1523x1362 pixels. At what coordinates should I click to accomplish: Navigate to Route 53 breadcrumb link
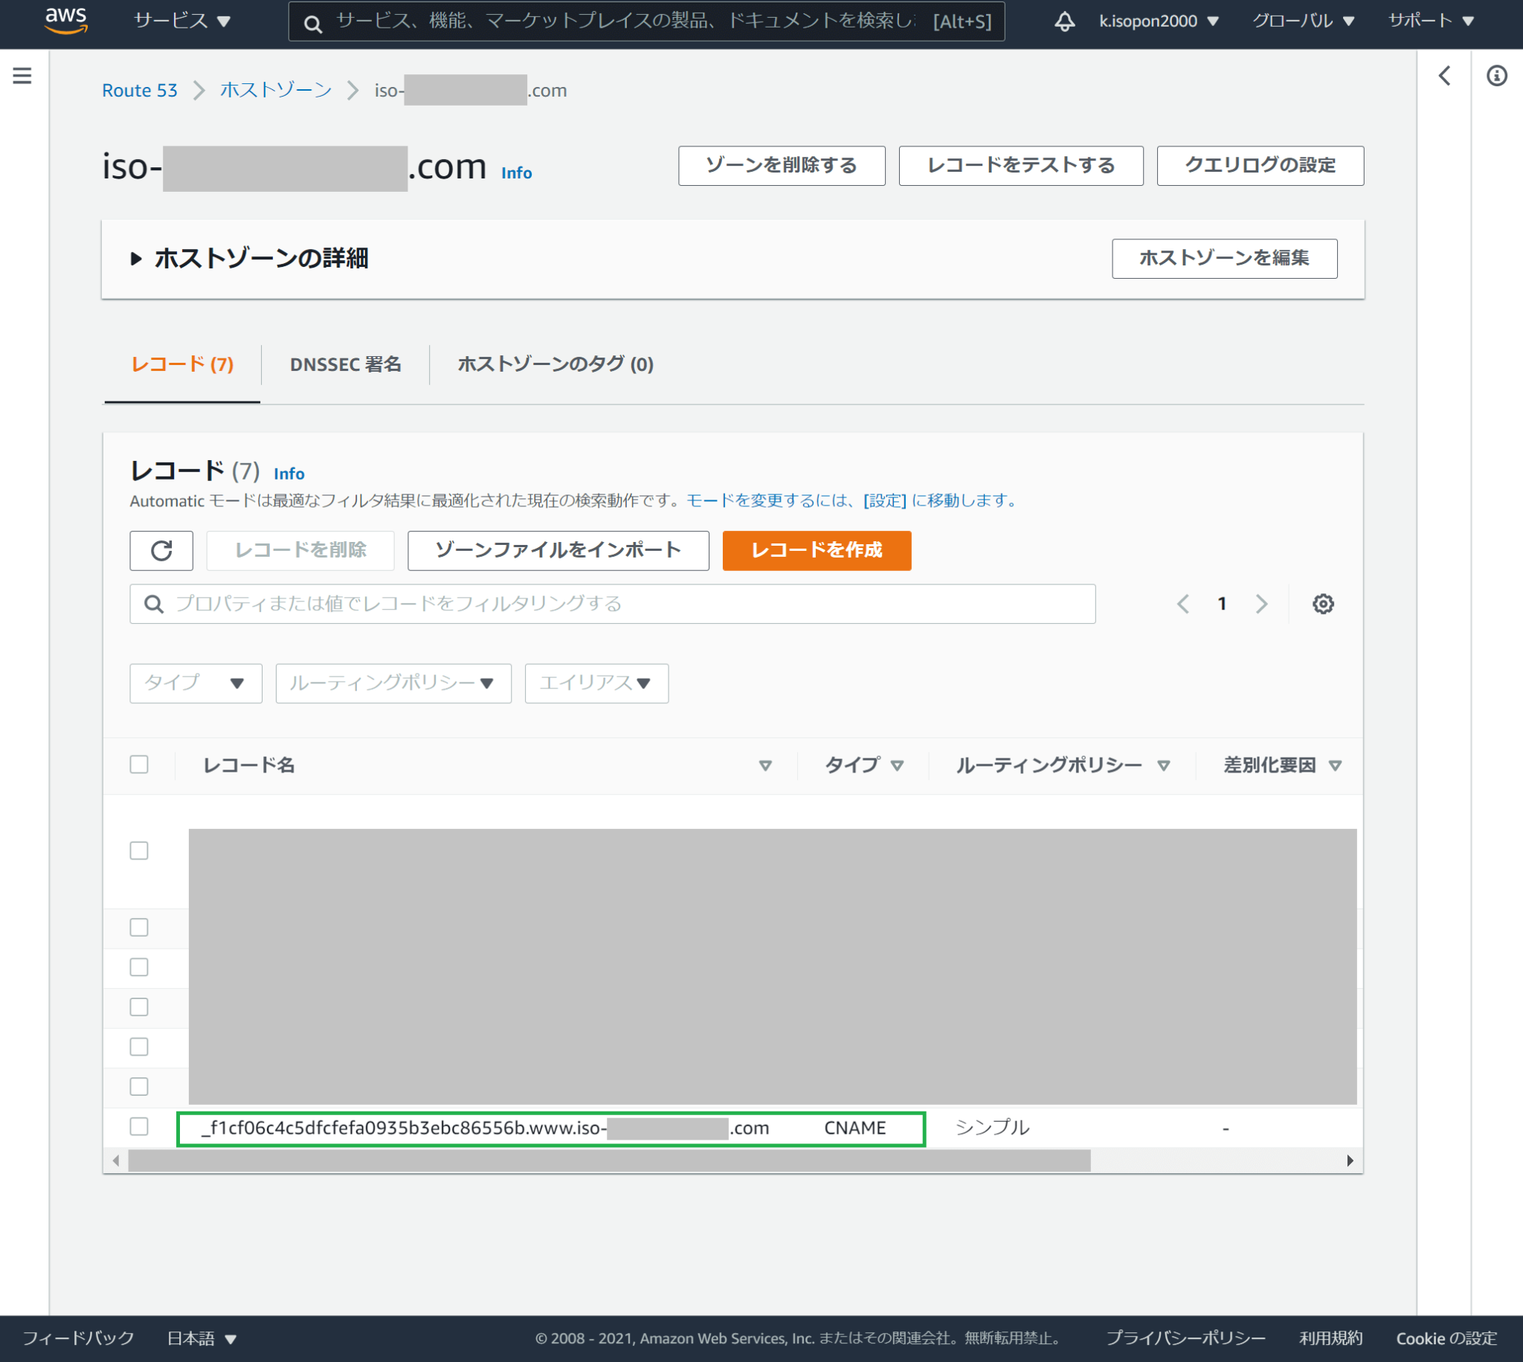point(139,90)
